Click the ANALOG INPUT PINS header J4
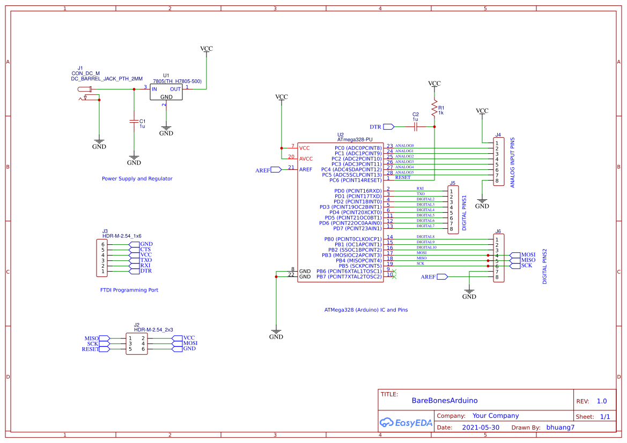627x443 pixels. point(498,161)
